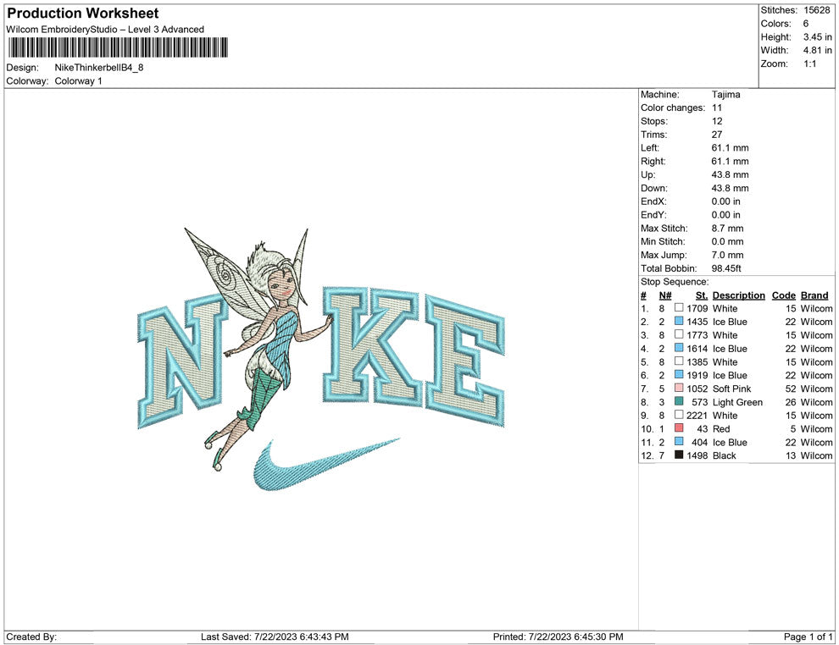839x645 pixels.
Task: Click the Height value 3.45 in
Action: (817, 37)
